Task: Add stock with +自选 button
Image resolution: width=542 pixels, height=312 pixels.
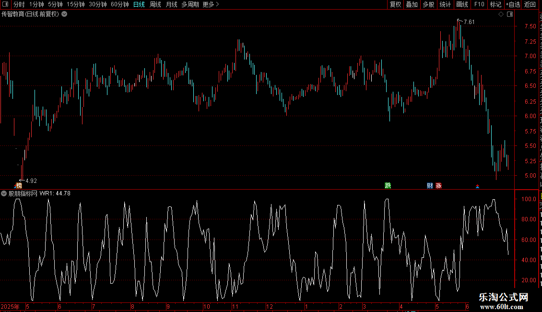Action: (x=513, y=4)
